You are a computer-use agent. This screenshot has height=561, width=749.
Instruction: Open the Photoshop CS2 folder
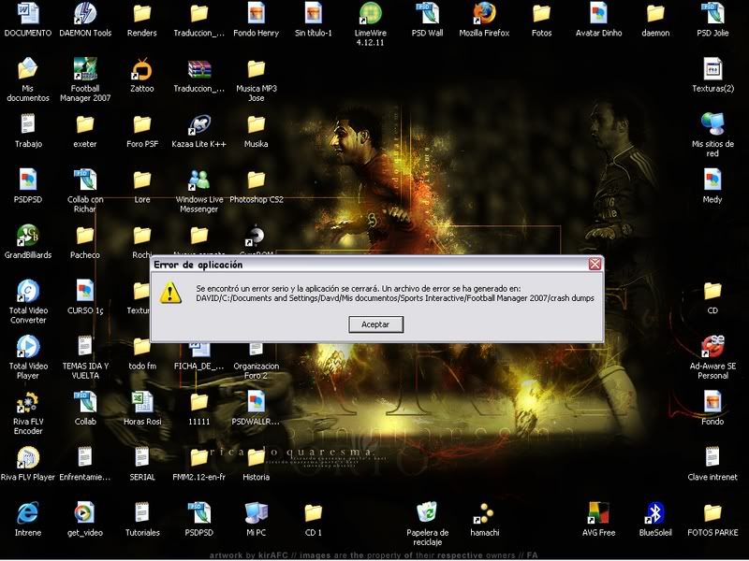[256, 180]
